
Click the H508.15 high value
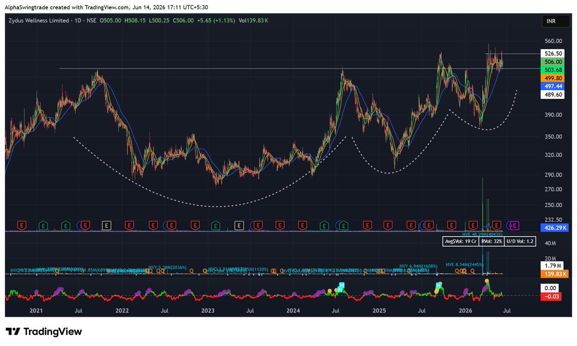click(x=135, y=21)
